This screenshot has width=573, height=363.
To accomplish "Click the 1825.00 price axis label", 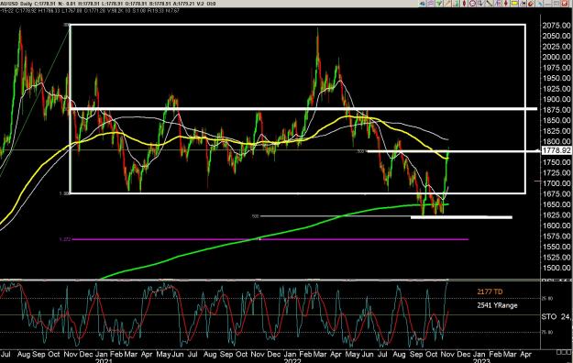I will [556, 131].
